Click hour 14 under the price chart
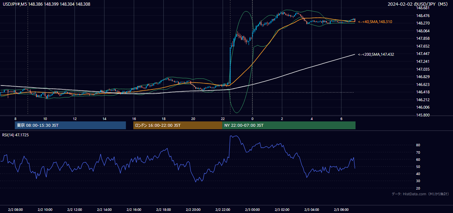453x213 pixels. pyautogui.click(x=104, y=119)
